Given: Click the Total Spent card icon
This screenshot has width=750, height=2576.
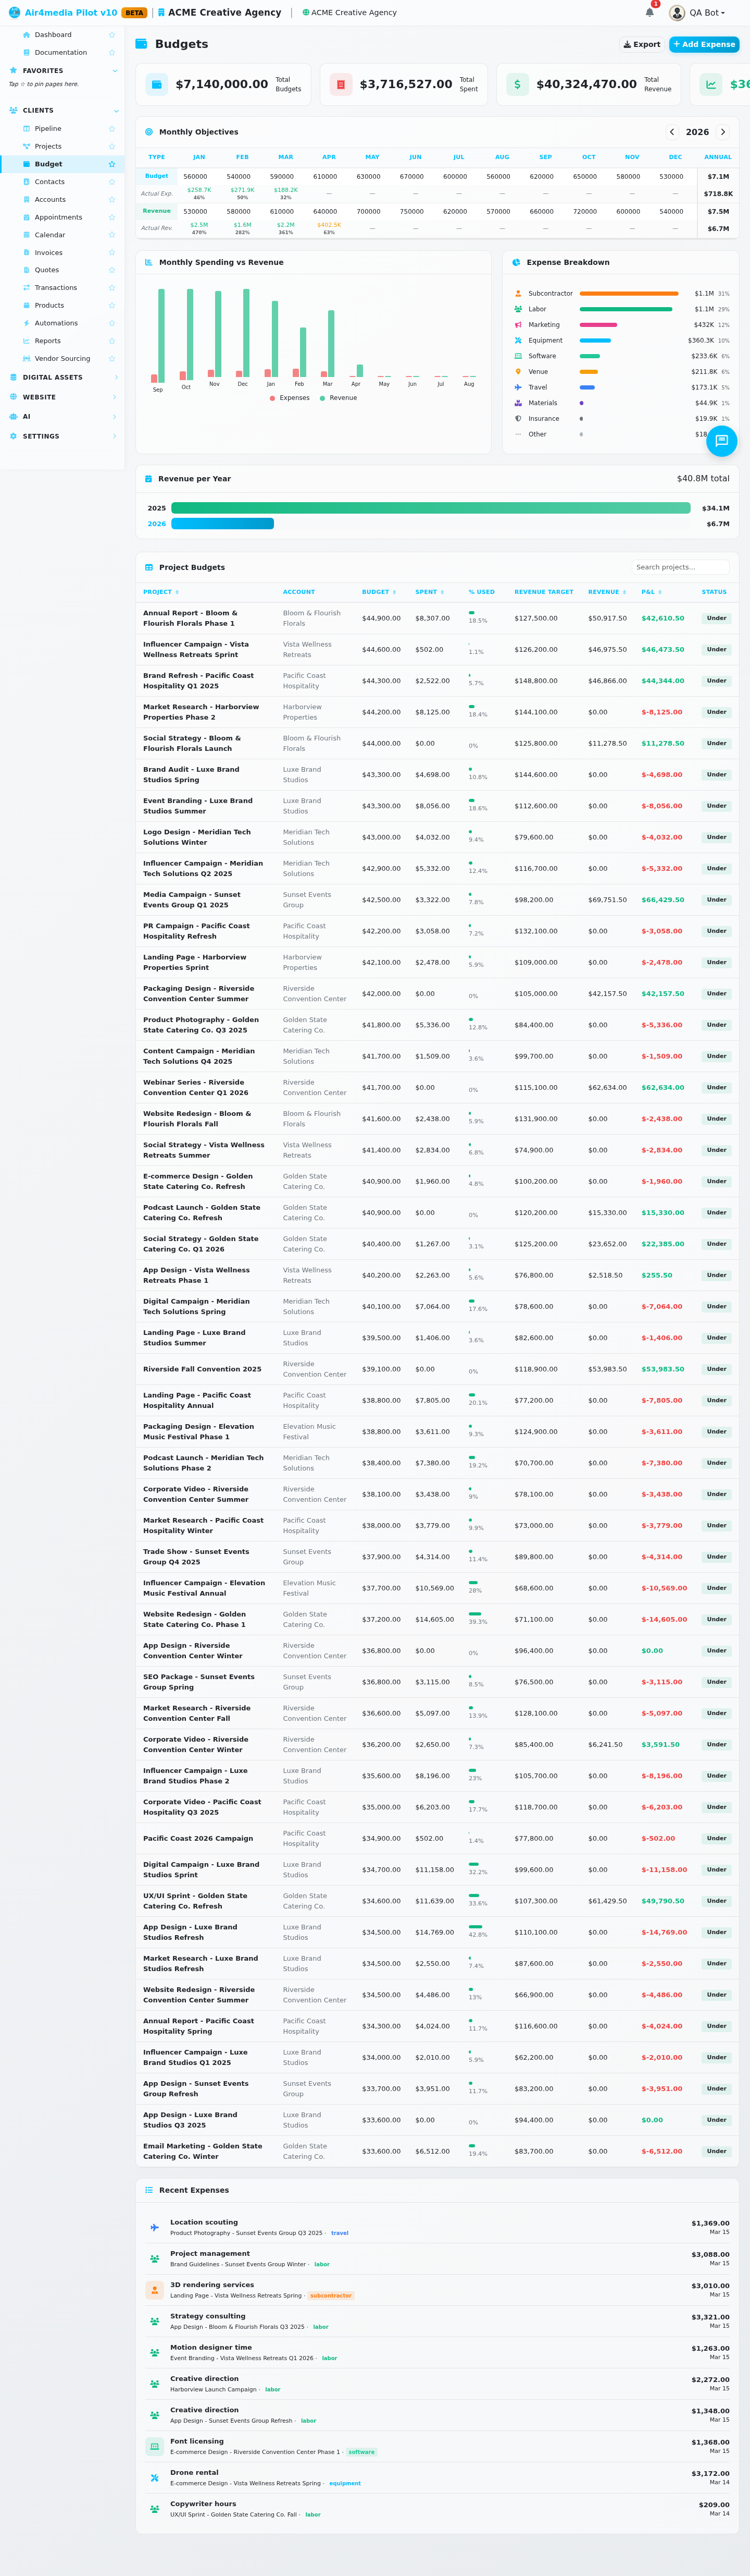Looking at the screenshot, I should 341,84.
